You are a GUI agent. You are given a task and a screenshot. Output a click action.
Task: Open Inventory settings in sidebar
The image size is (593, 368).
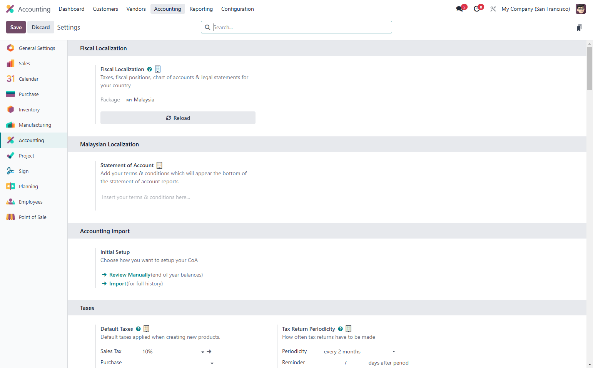click(x=34, y=109)
